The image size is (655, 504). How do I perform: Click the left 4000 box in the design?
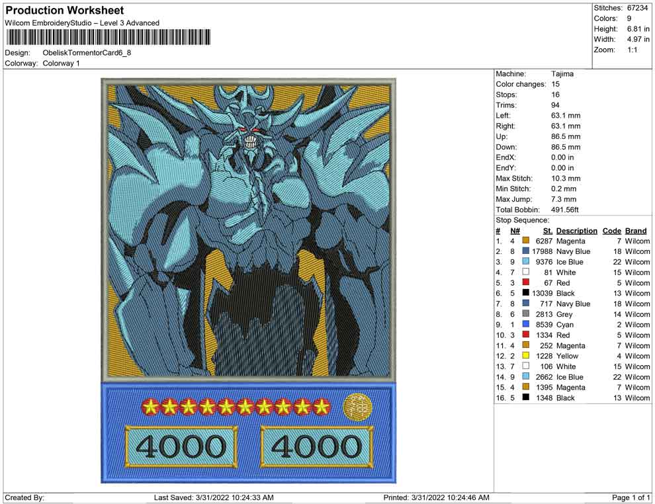[181, 447]
